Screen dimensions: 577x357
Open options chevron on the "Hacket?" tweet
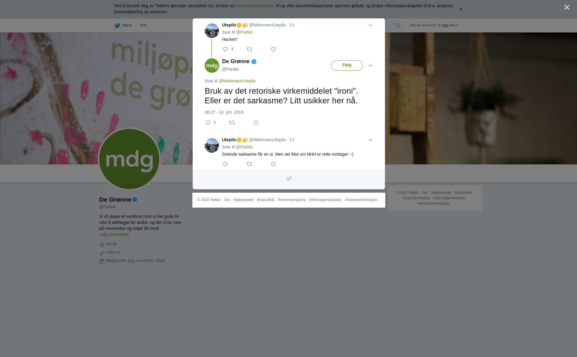click(371, 25)
